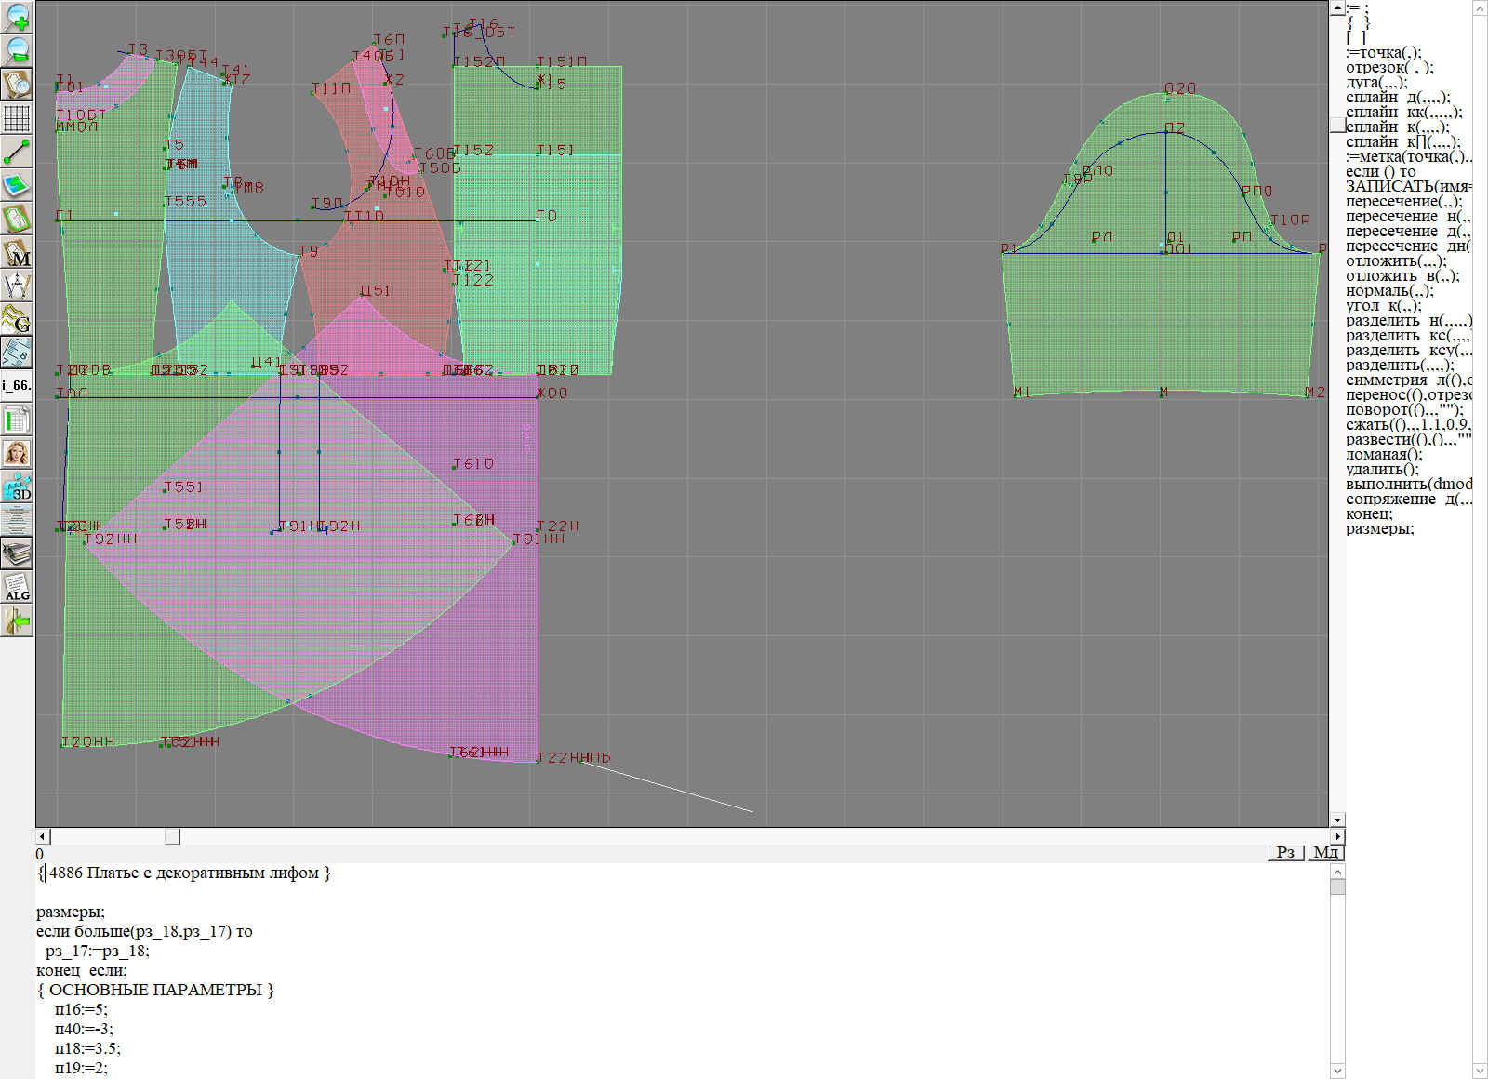1488x1079 pixels.
Task: Click the zoom in magnifier icon
Action: pyautogui.click(x=17, y=17)
